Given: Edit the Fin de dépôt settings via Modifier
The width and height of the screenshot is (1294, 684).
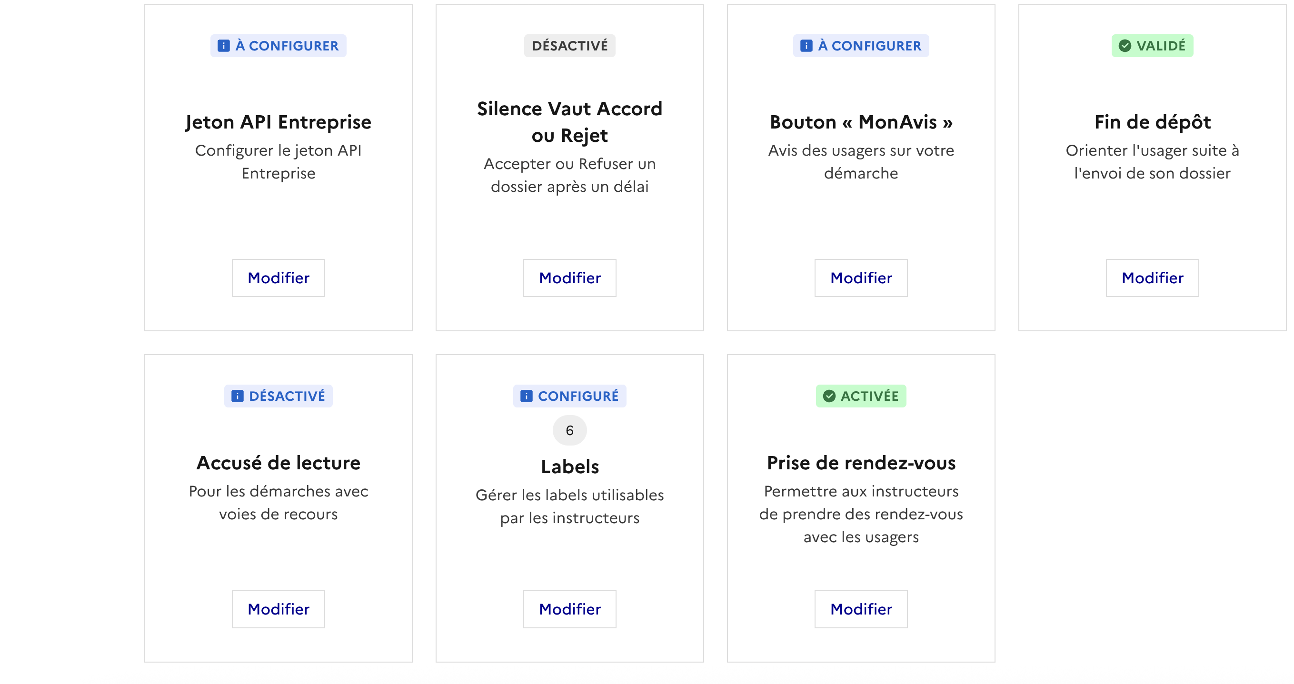Looking at the screenshot, I should point(1152,278).
